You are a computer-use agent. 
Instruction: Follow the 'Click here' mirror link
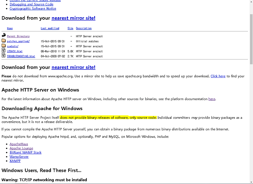click(218, 76)
